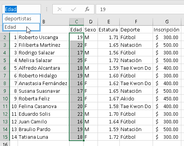This screenshot has height=146, width=184.
Task: Click 'Tae Kwon Do' in Alfredo Alcantara's row
Action: (x=136, y=68)
